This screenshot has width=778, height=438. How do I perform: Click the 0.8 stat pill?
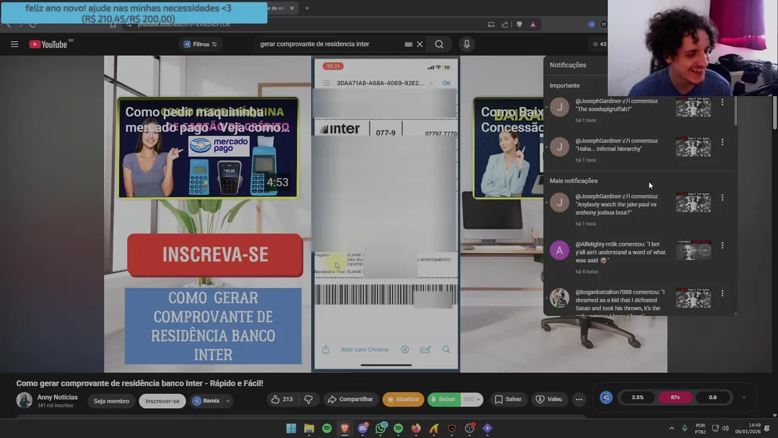[x=712, y=397]
